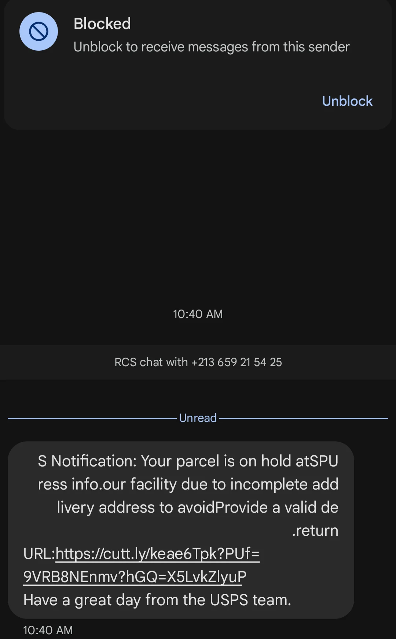Click the underlined 9VRB8NEnmv link text
Image resolution: width=396 pixels, height=639 pixels.
click(135, 577)
